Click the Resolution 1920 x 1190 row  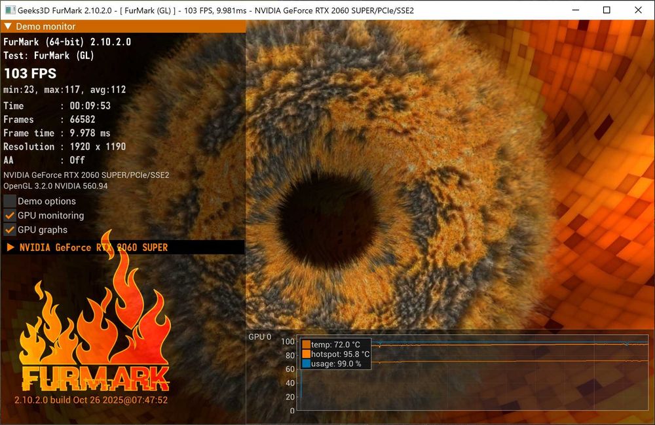[64, 147]
